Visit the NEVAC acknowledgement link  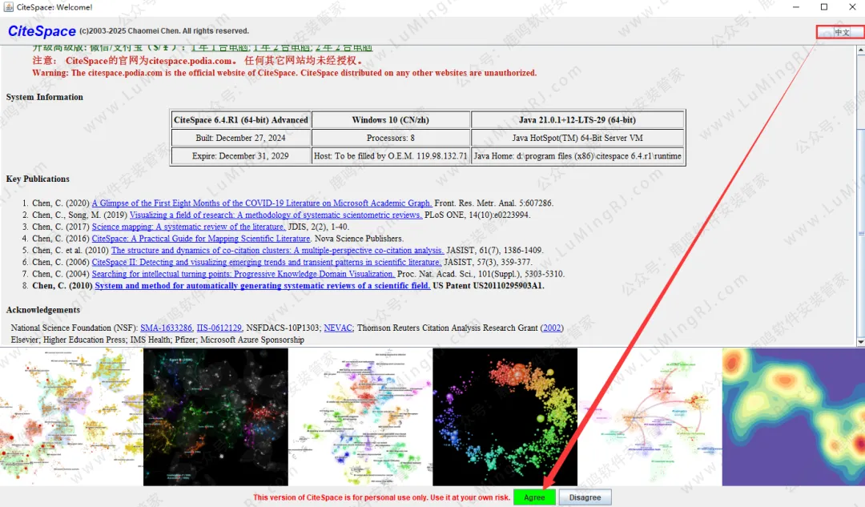coord(338,328)
